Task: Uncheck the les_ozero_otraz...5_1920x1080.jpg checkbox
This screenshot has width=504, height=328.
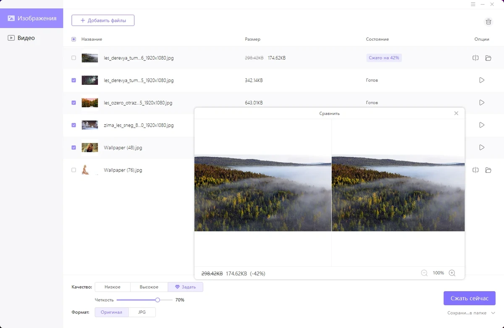Action: 73,102
